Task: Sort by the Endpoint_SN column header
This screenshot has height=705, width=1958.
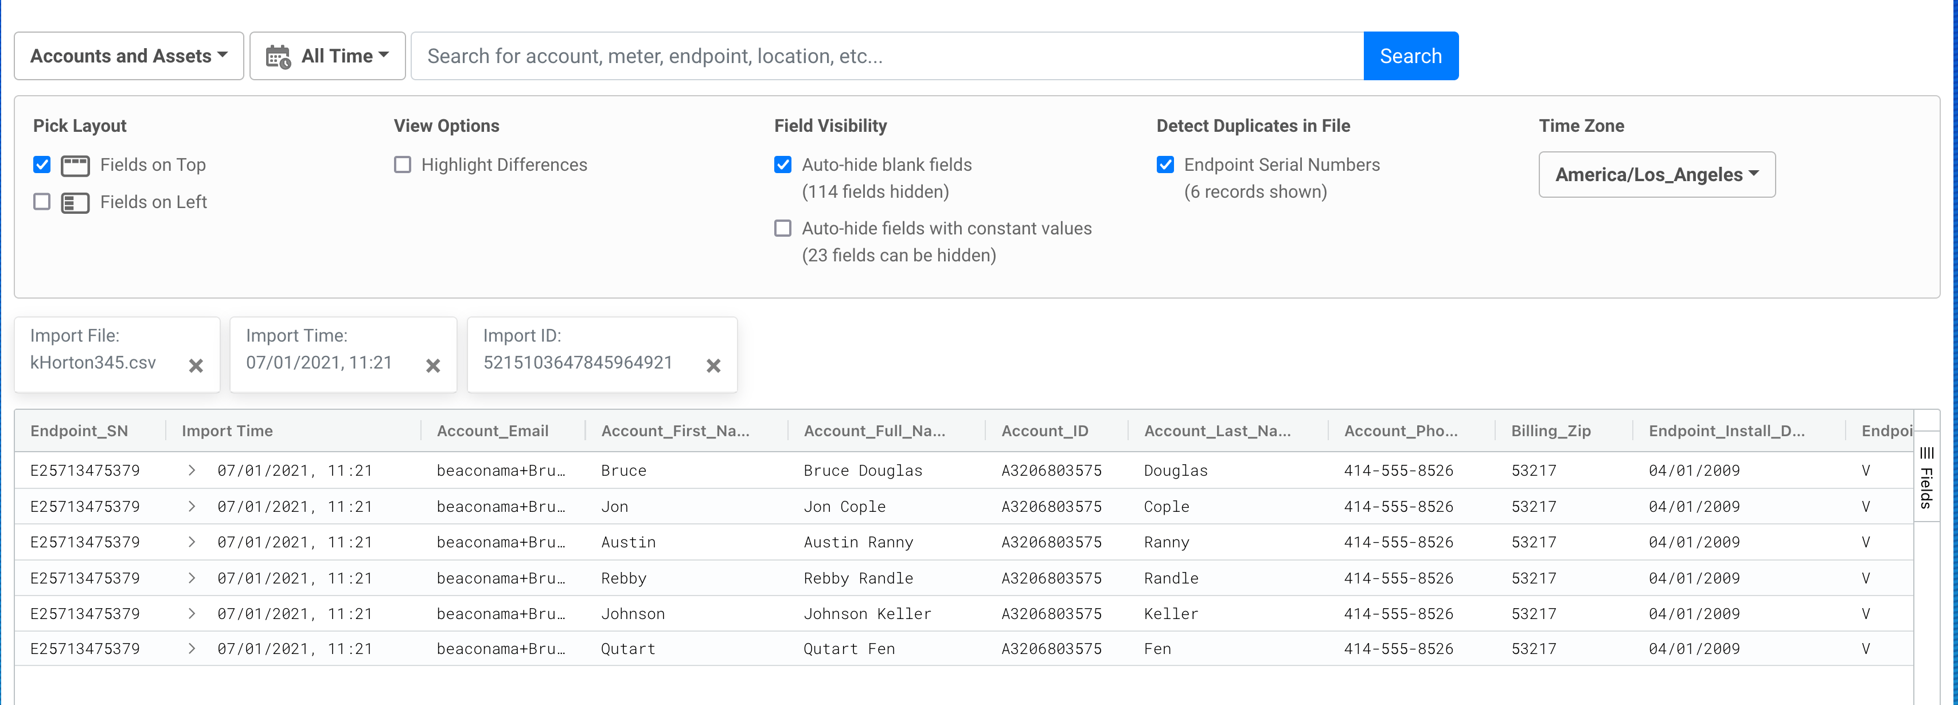Action: coord(79,431)
